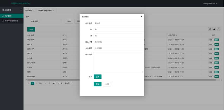
Task: Open 新疆草地植物管理 in the sidebar
Action: 12,21
